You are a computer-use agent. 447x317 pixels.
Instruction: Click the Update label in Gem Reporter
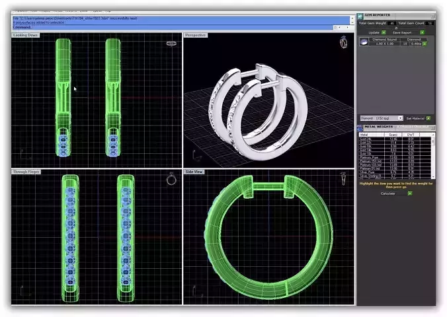tap(374, 32)
